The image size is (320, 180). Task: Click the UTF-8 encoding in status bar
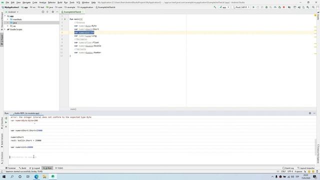(x=290, y=171)
